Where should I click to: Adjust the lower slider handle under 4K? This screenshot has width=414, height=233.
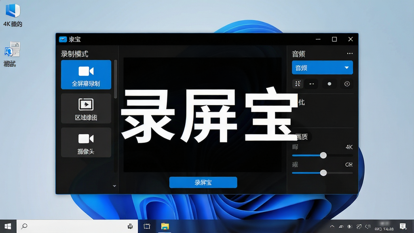pos(323,173)
